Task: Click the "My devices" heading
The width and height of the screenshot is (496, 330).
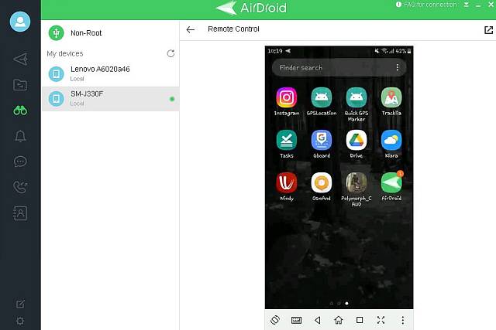Action: coord(65,53)
